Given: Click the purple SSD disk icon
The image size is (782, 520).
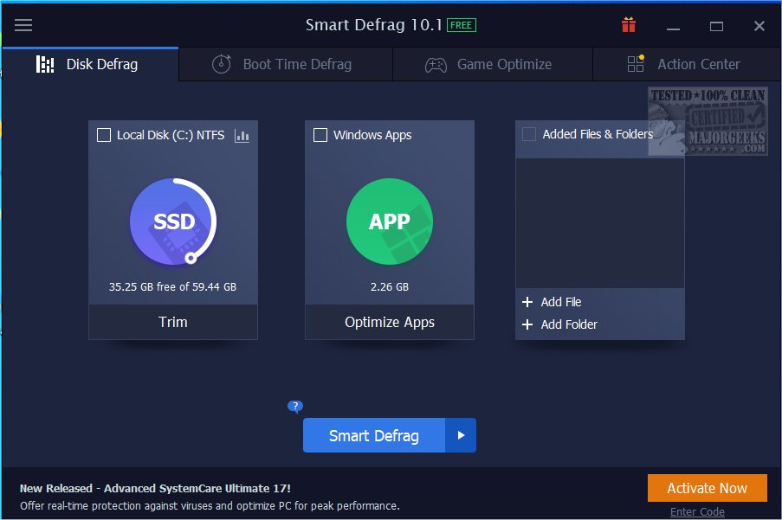Looking at the screenshot, I should [x=173, y=221].
